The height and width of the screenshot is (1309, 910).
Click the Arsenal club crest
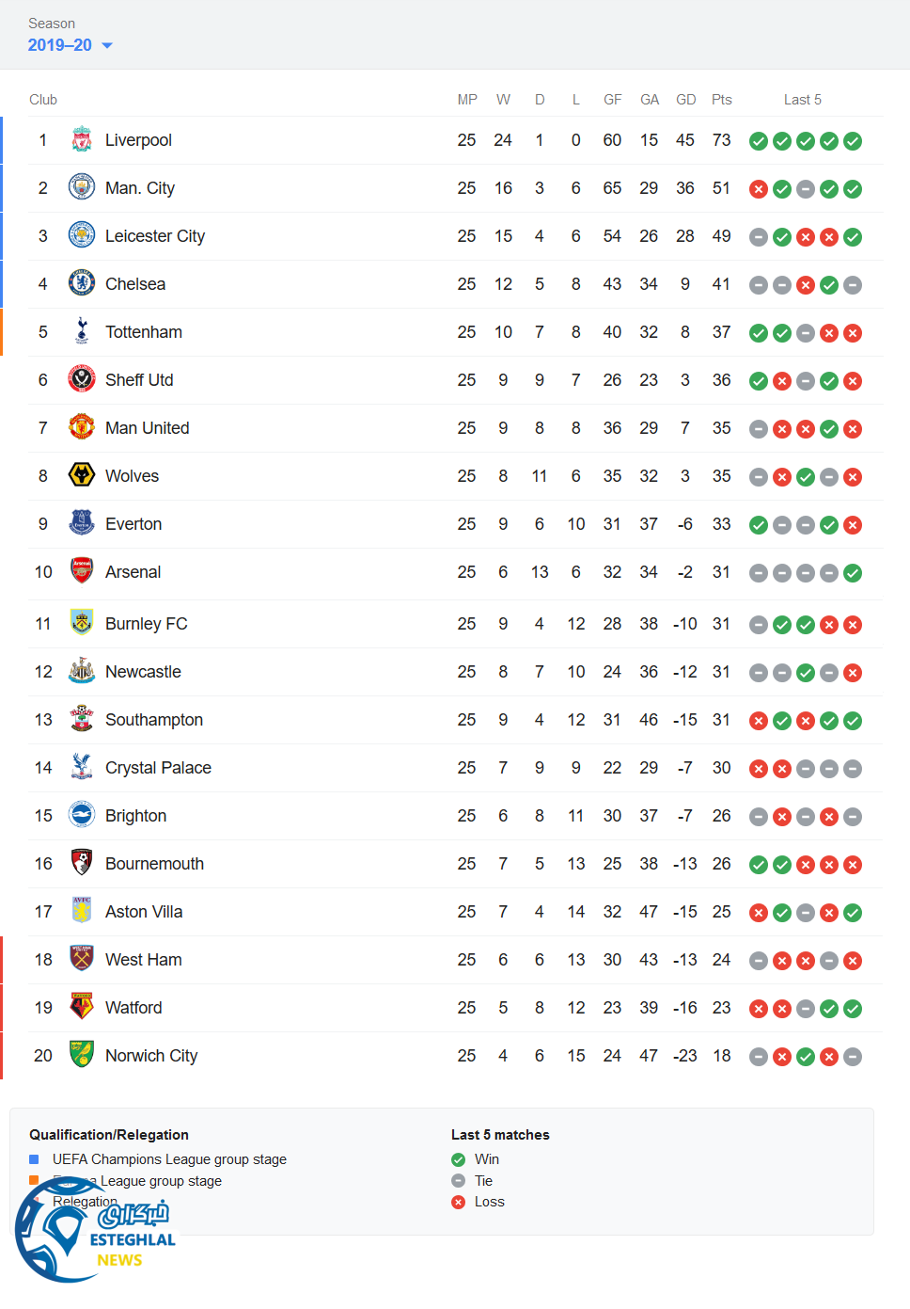point(82,571)
